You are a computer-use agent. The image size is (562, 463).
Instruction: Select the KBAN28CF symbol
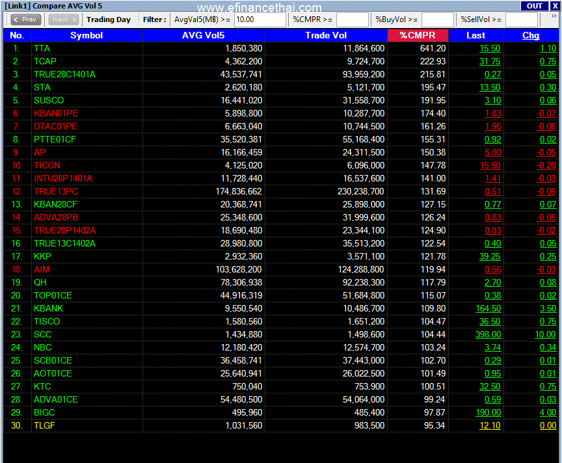[x=55, y=205]
